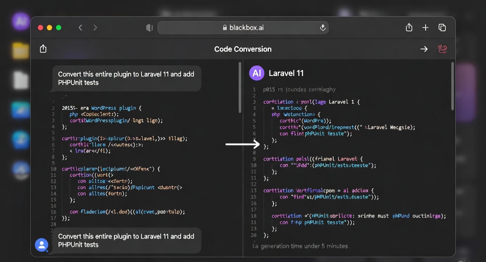Screen dimensions: 486x262
Task: Click the forward navigation chevron
Action: pos(95,27)
